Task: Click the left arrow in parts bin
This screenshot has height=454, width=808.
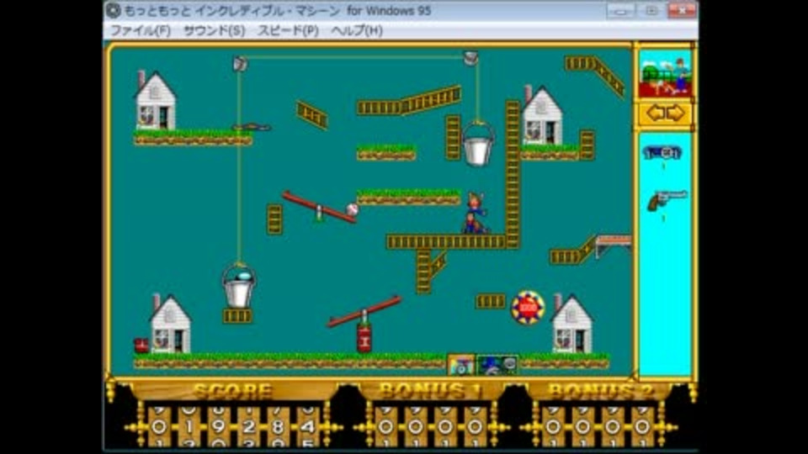Action: coord(656,113)
